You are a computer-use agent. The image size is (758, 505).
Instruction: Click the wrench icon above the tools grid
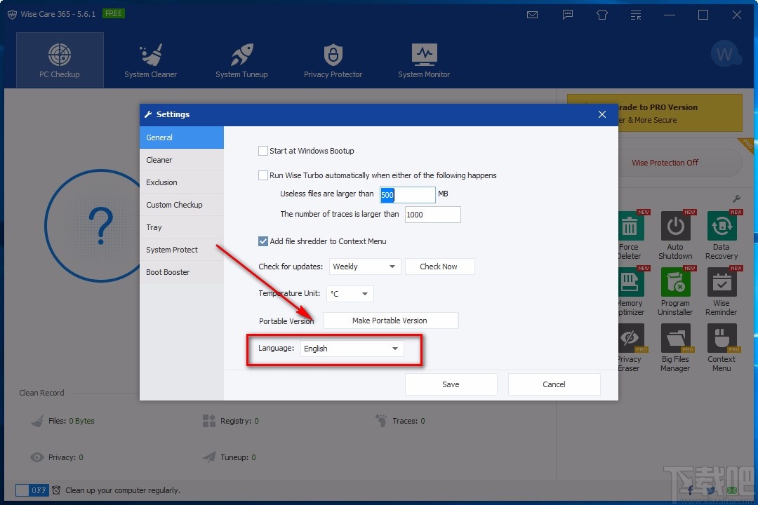pyautogui.click(x=737, y=198)
